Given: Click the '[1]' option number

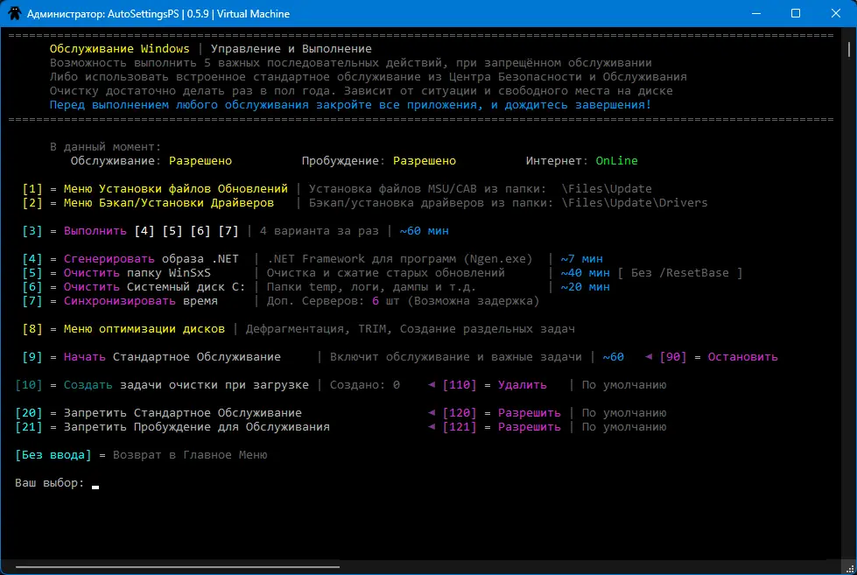Looking at the screenshot, I should click(x=32, y=188).
